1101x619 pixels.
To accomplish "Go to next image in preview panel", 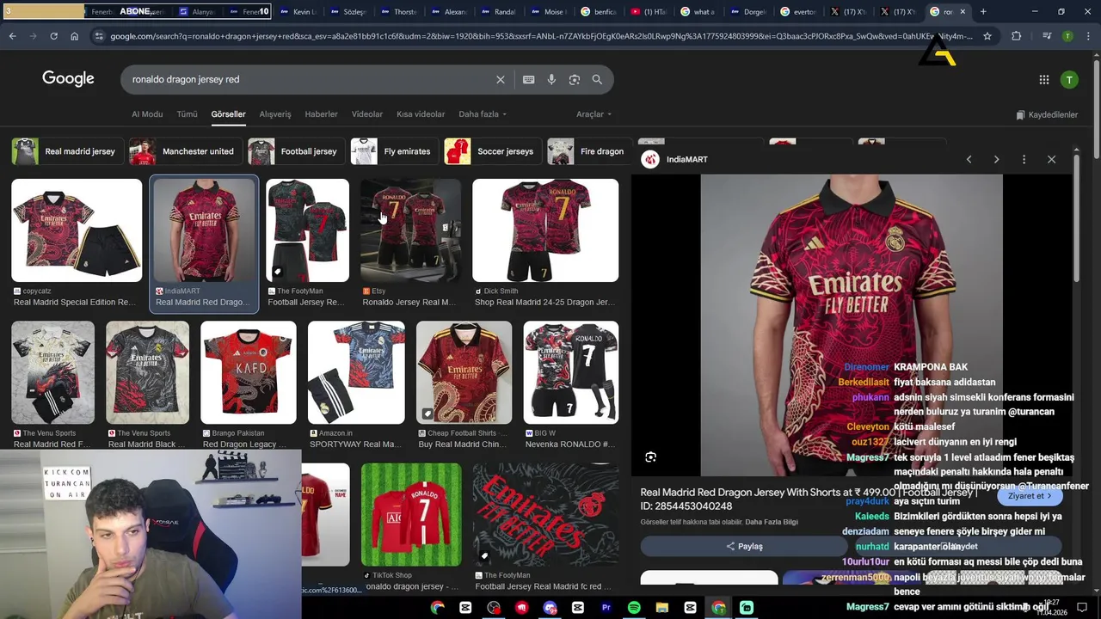I will click(x=996, y=159).
